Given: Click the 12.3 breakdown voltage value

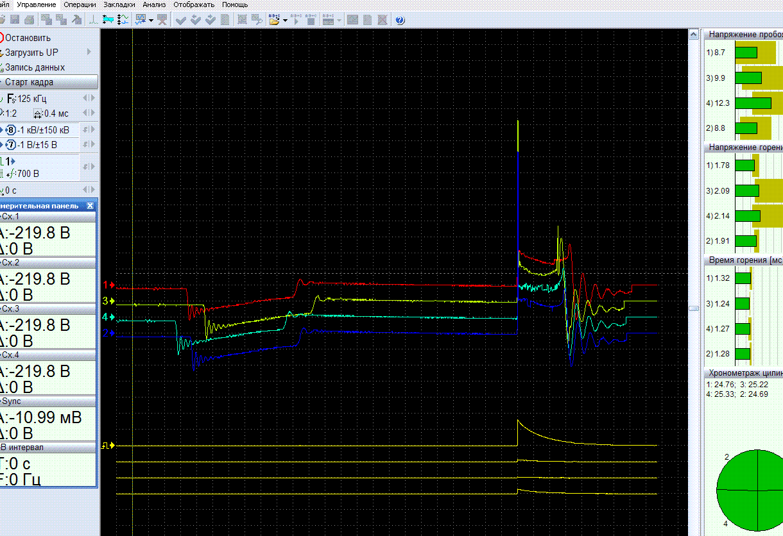Looking at the screenshot, I should 722,103.
